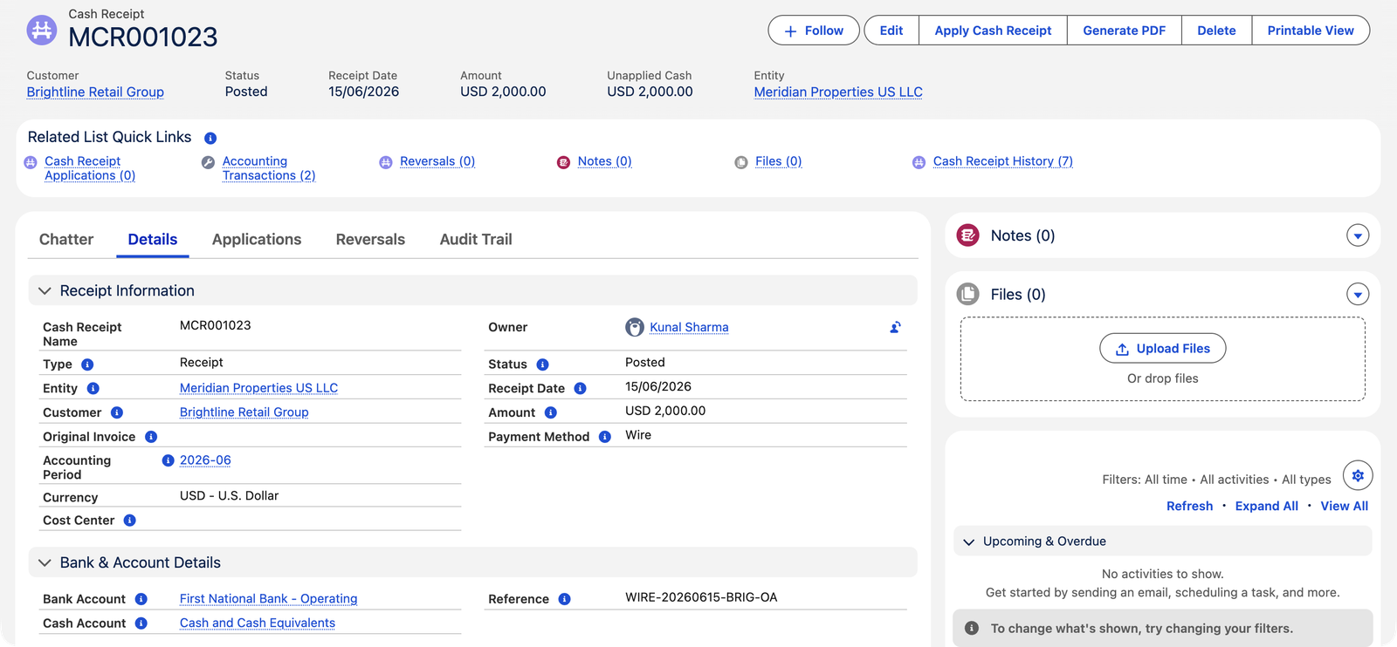This screenshot has width=1397, height=647.
Task: Refresh the activity timeline
Action: [1189, 507]
